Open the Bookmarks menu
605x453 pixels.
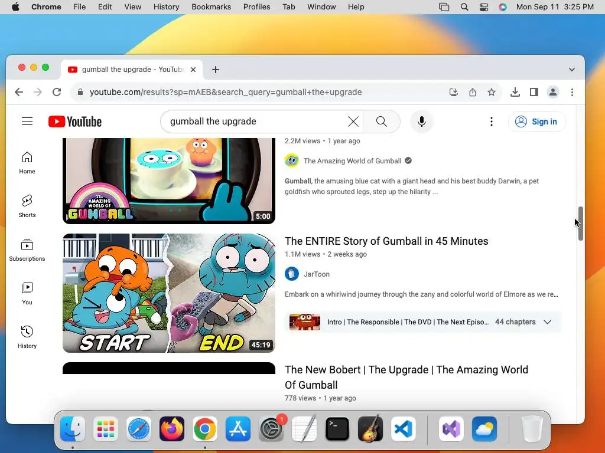(x=212, y=6)
